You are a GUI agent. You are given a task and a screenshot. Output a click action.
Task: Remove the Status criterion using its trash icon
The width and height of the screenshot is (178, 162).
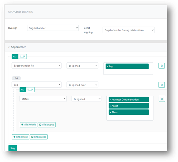(162, 99)
